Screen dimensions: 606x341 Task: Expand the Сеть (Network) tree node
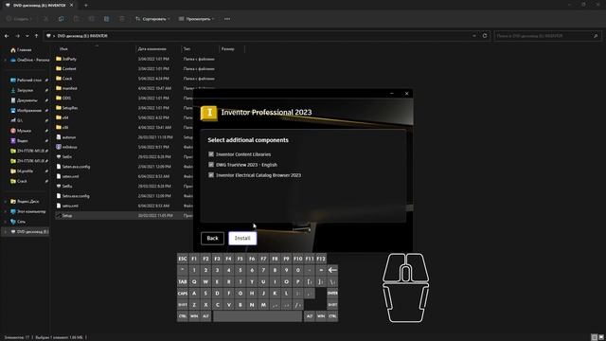[5, 222]
